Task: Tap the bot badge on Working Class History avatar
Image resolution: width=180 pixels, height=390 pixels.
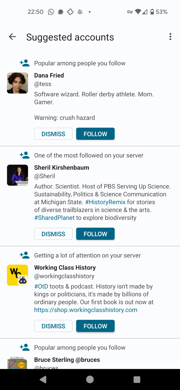Action: [x=23, y=280]
